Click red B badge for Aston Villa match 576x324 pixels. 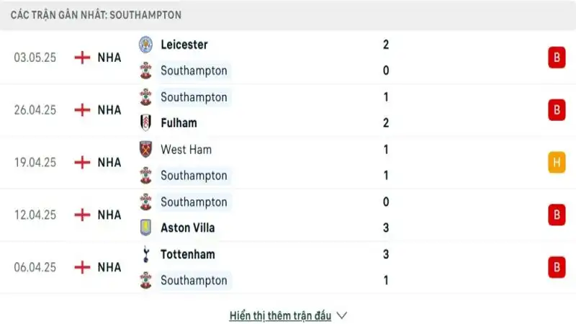556,215
